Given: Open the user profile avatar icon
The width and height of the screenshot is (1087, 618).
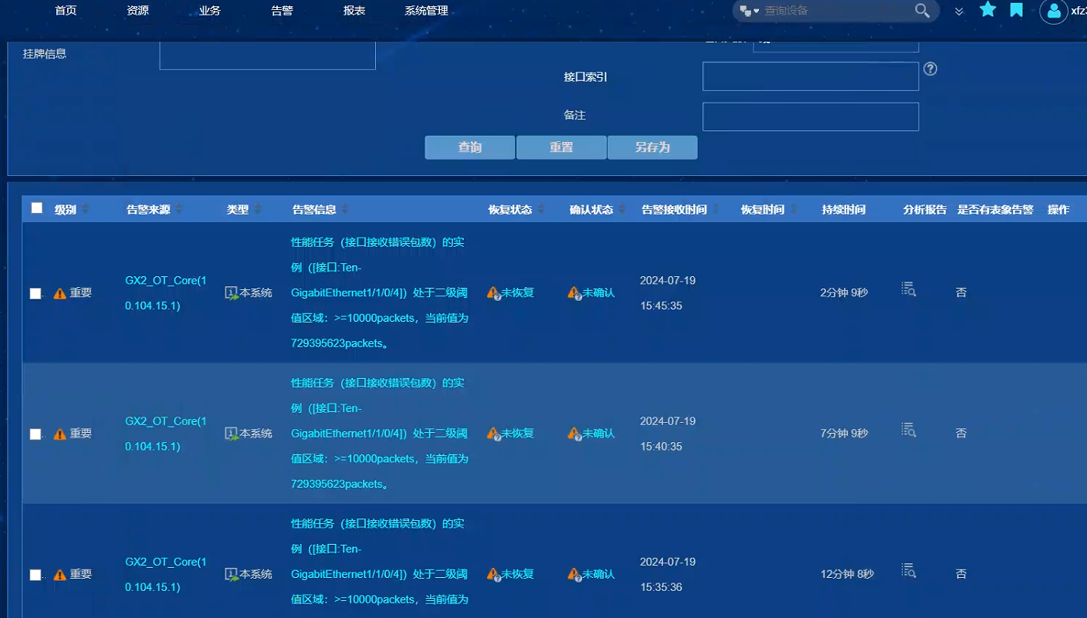Looking at the screenshot, I should [1054, 11].
